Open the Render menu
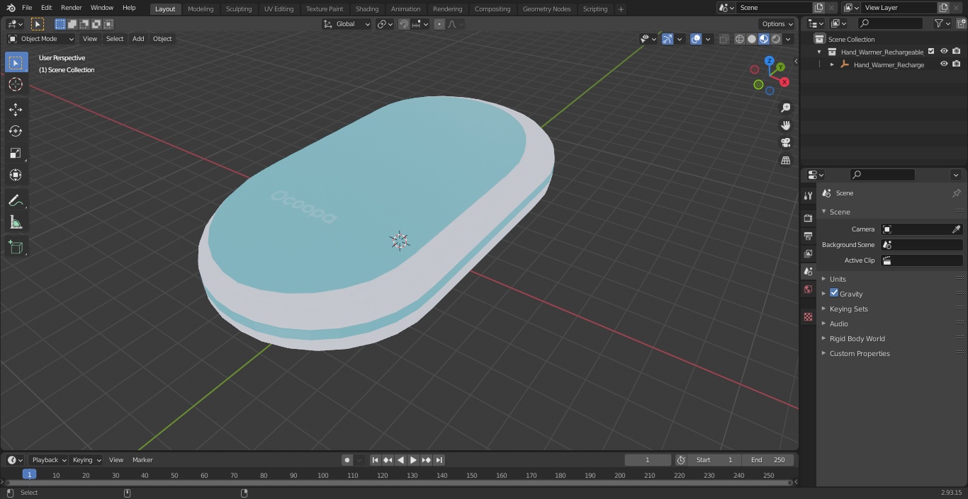968x499 pixels. [71, 8]
